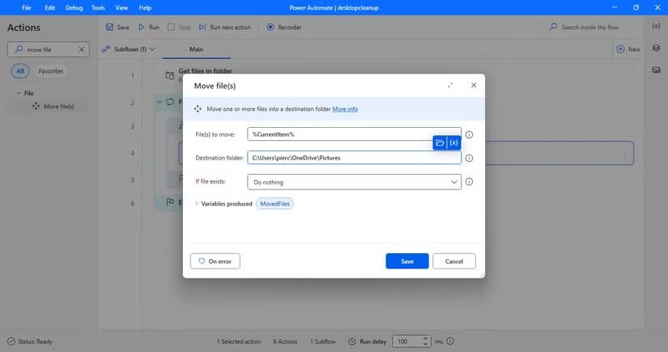Image resolution: width=668 pixels, height=352 pixels.
Task: Save the Move file(s) action
Action: [x=407, y=261]
